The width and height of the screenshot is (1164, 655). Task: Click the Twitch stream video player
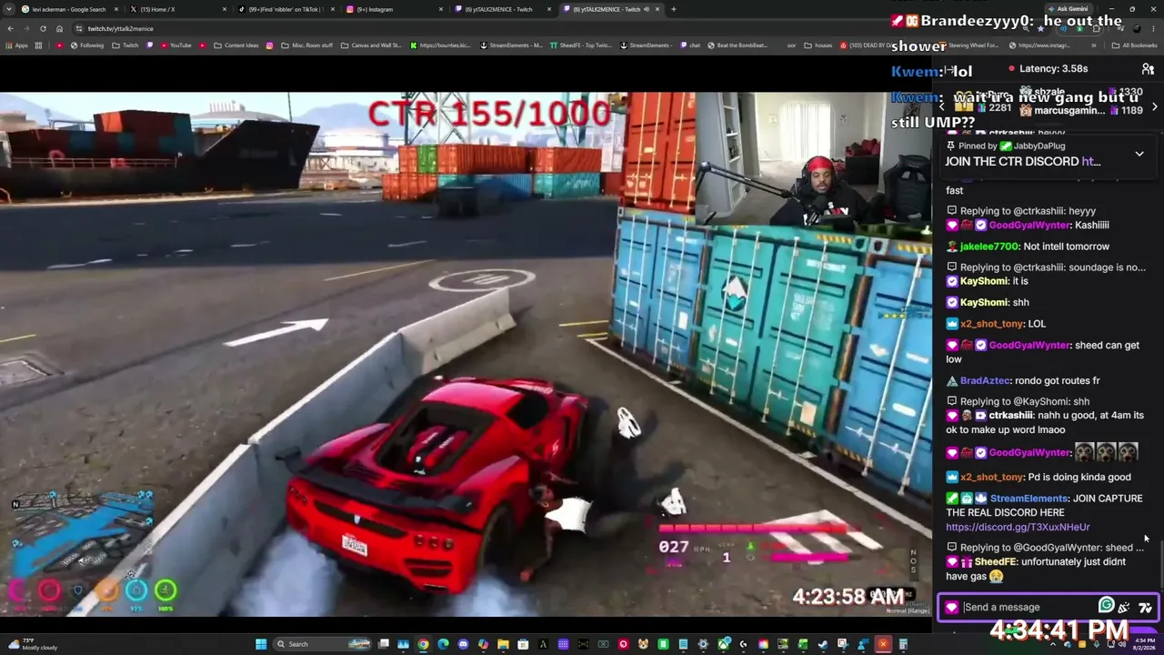tap(466, 353)
